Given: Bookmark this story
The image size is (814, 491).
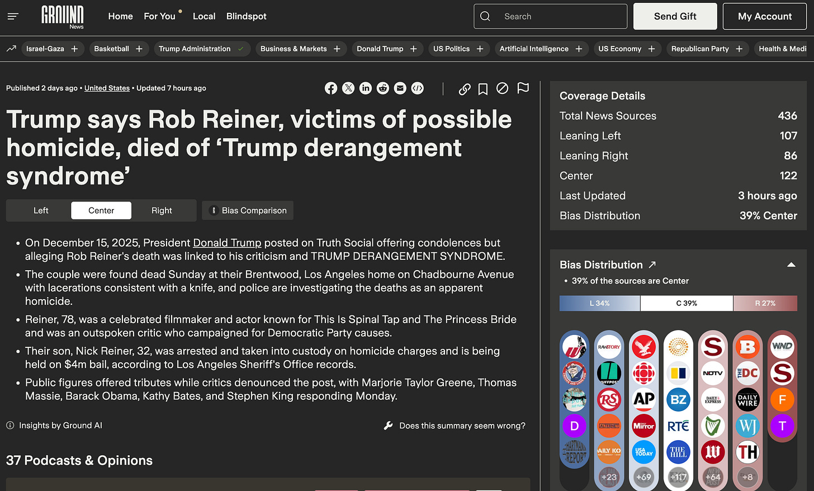Looking at the screenshot, I should pyautogui.click(x=483, y=89).
